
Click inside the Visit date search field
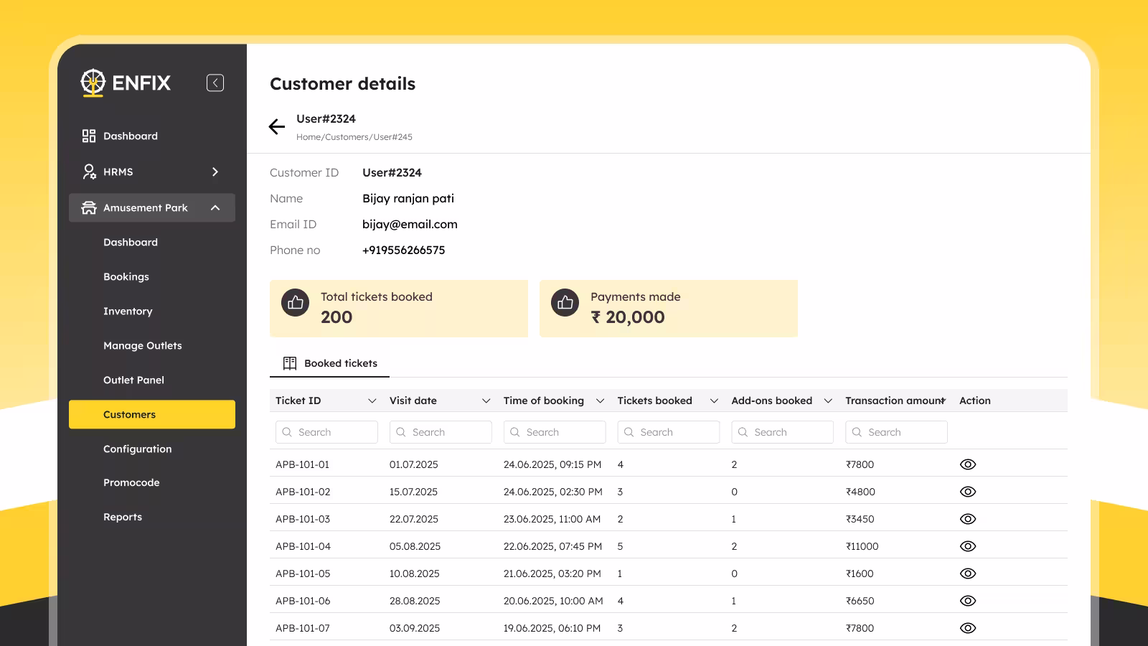click(x=441, y=432)
